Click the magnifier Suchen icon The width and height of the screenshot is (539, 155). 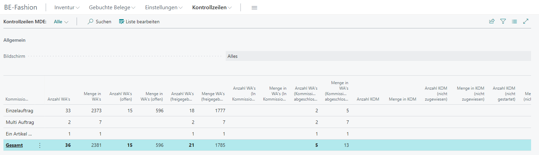(x=90, y=22)
